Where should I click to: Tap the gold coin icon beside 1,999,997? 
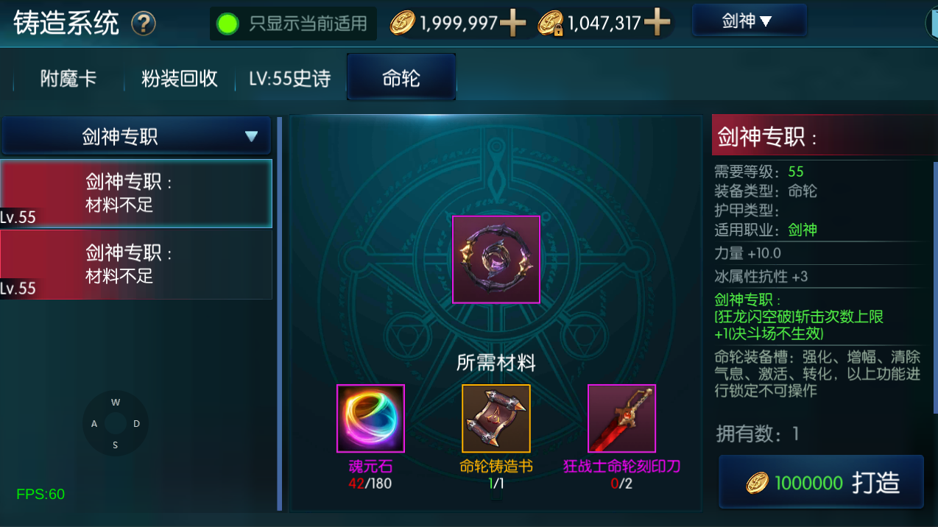coord(403,24)
